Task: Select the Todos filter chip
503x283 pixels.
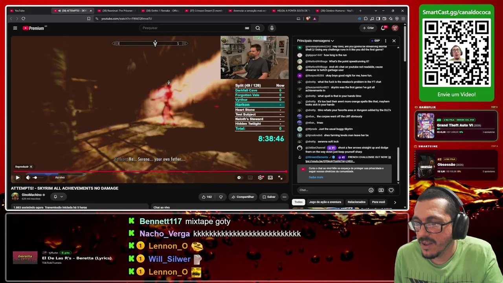Action: click(299, 202)
